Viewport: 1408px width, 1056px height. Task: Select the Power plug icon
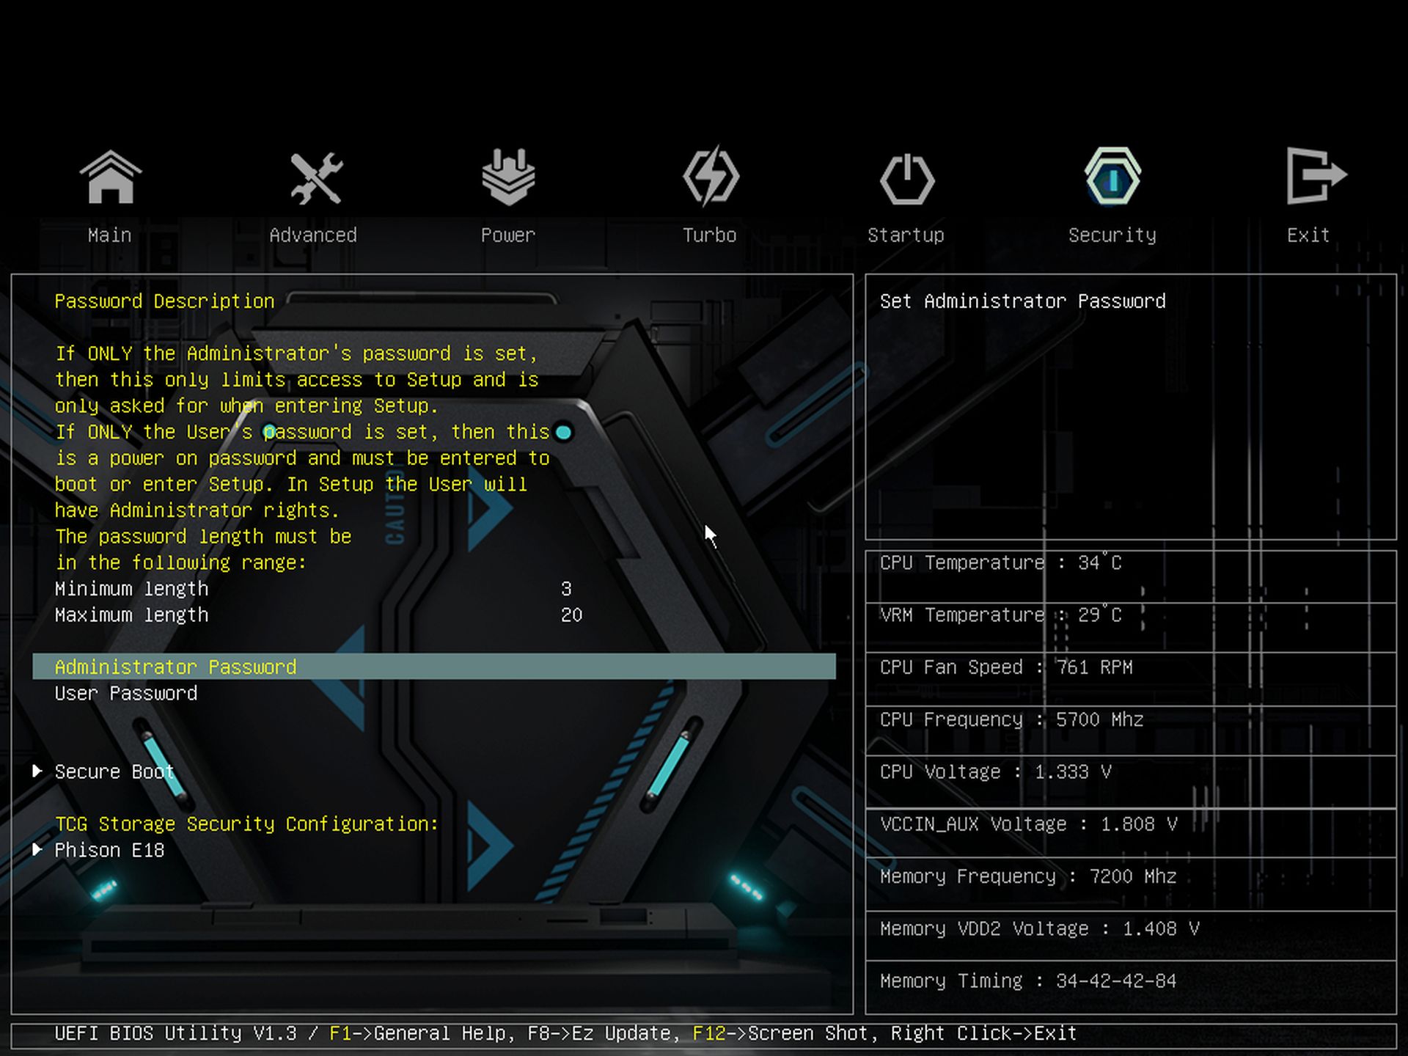[x=508, y=177]
